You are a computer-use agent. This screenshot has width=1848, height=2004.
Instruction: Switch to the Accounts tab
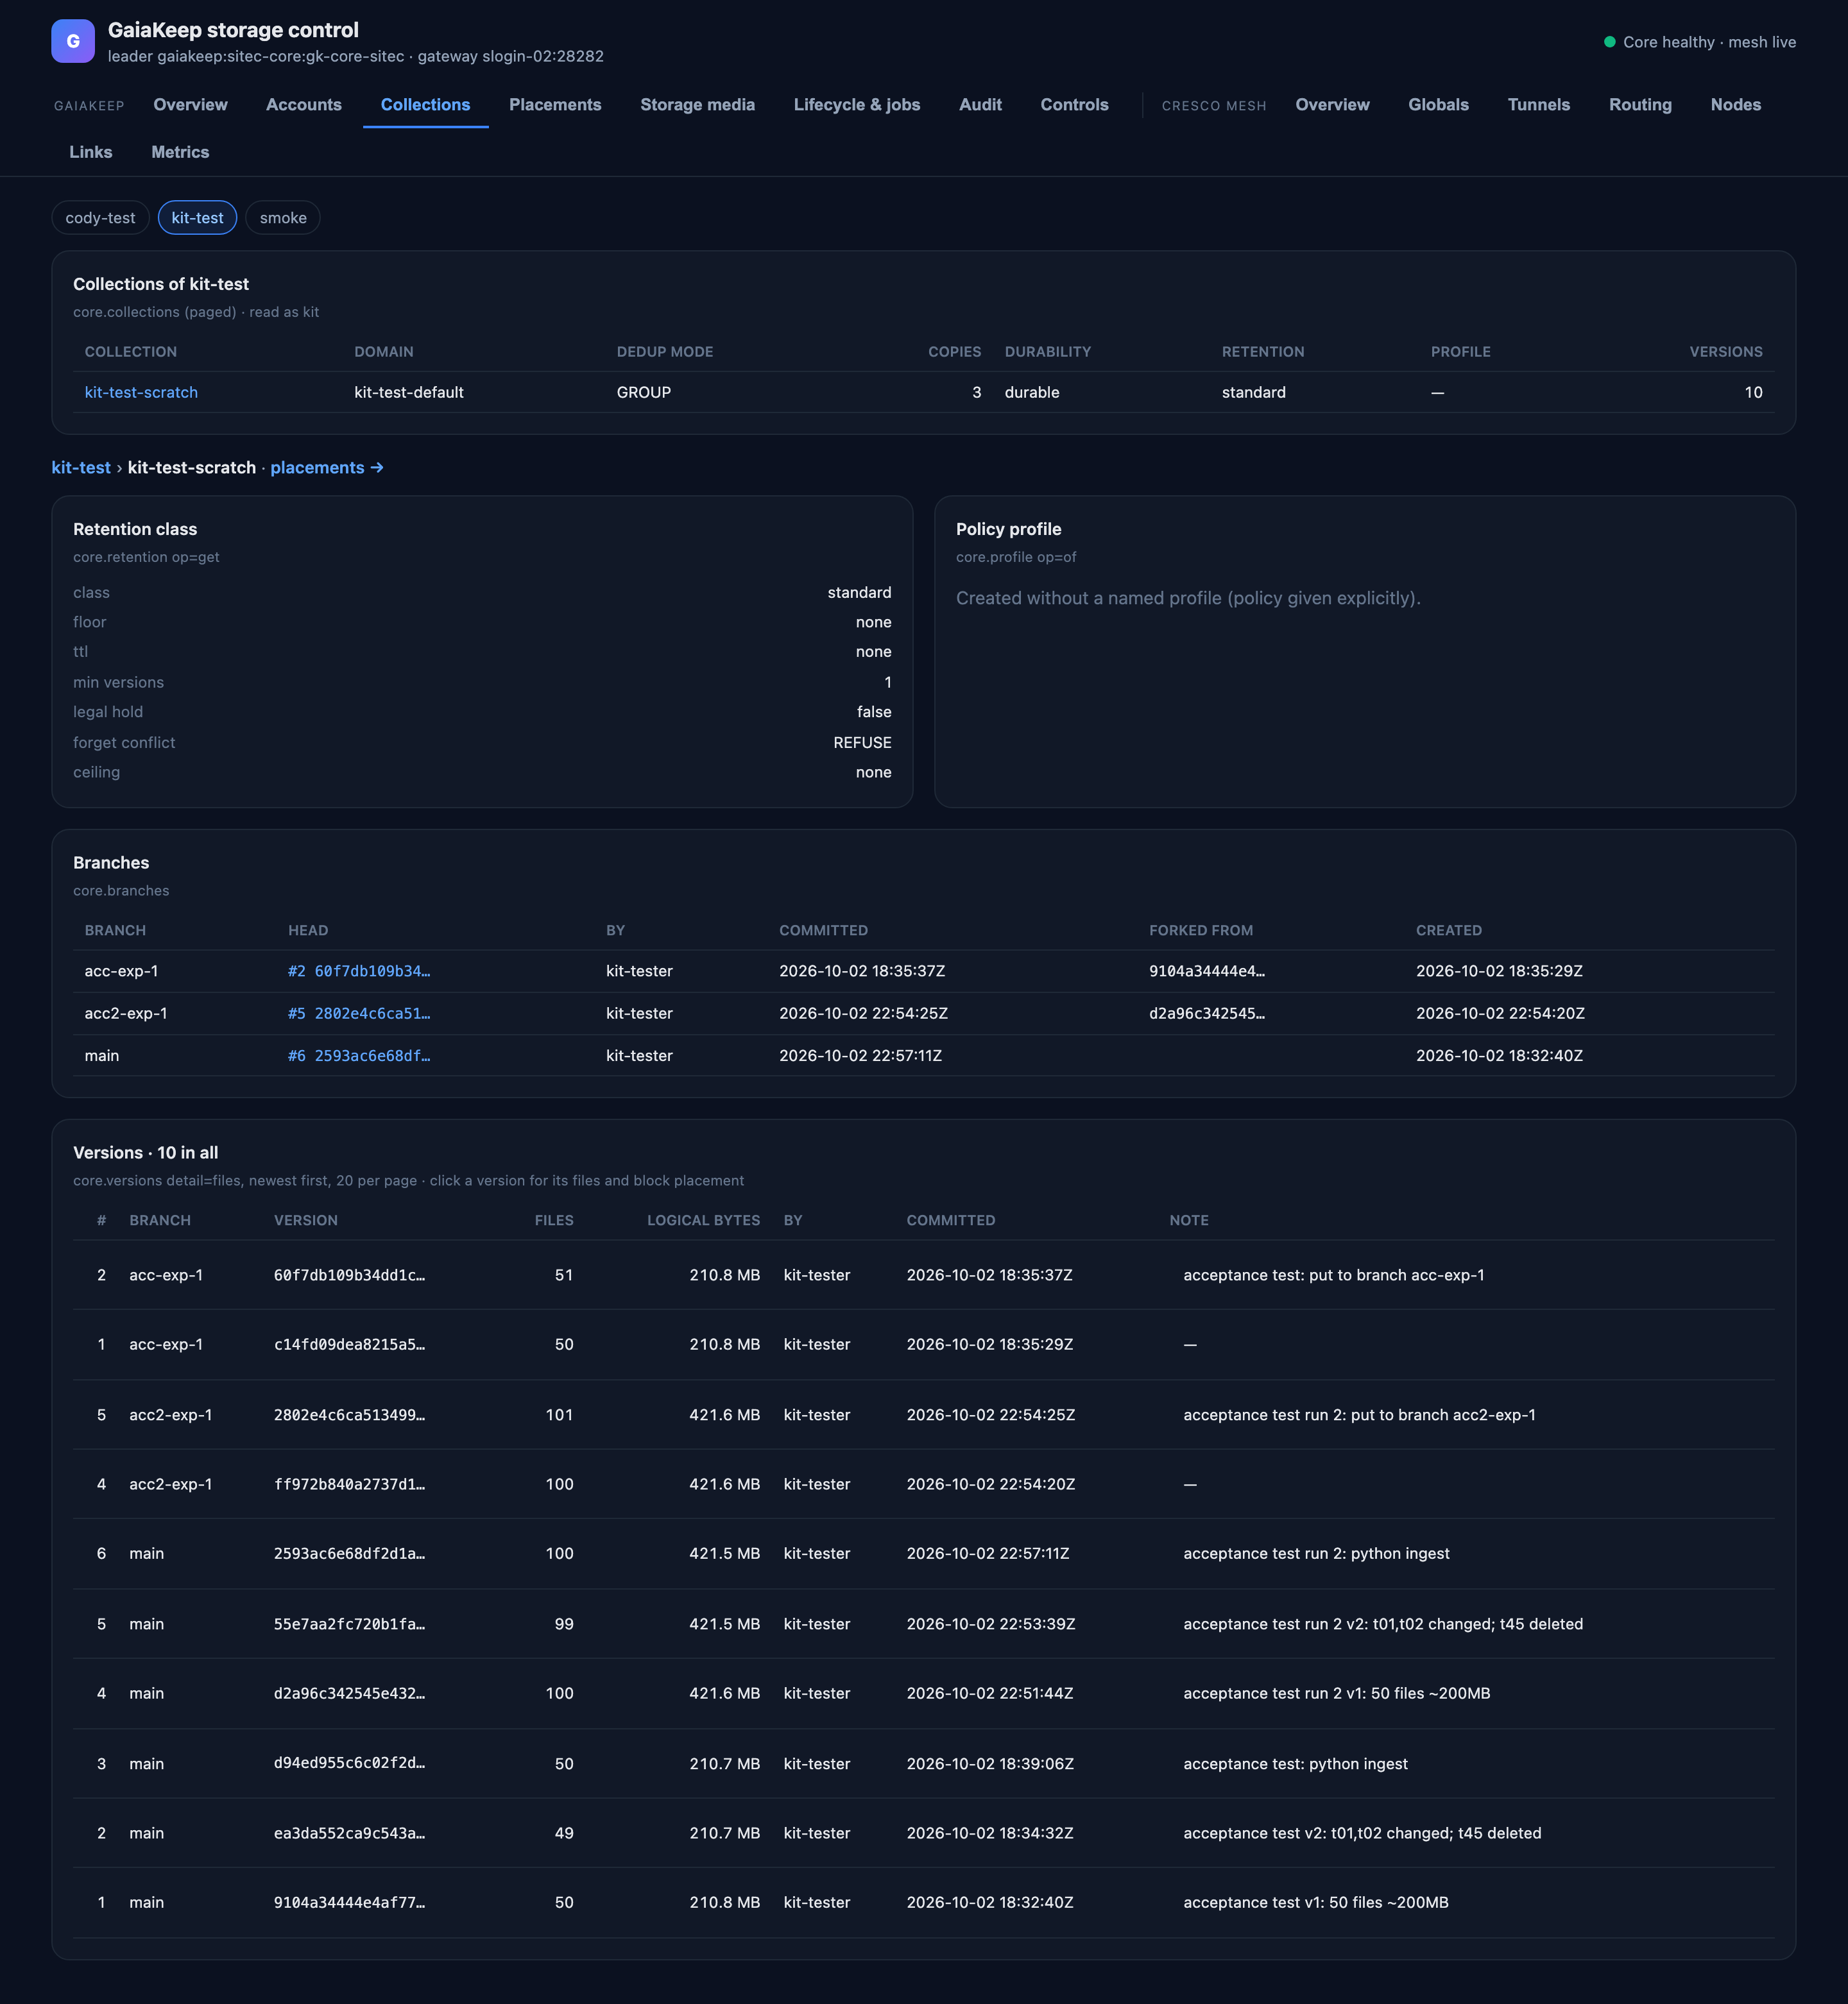tap(304, 105)
